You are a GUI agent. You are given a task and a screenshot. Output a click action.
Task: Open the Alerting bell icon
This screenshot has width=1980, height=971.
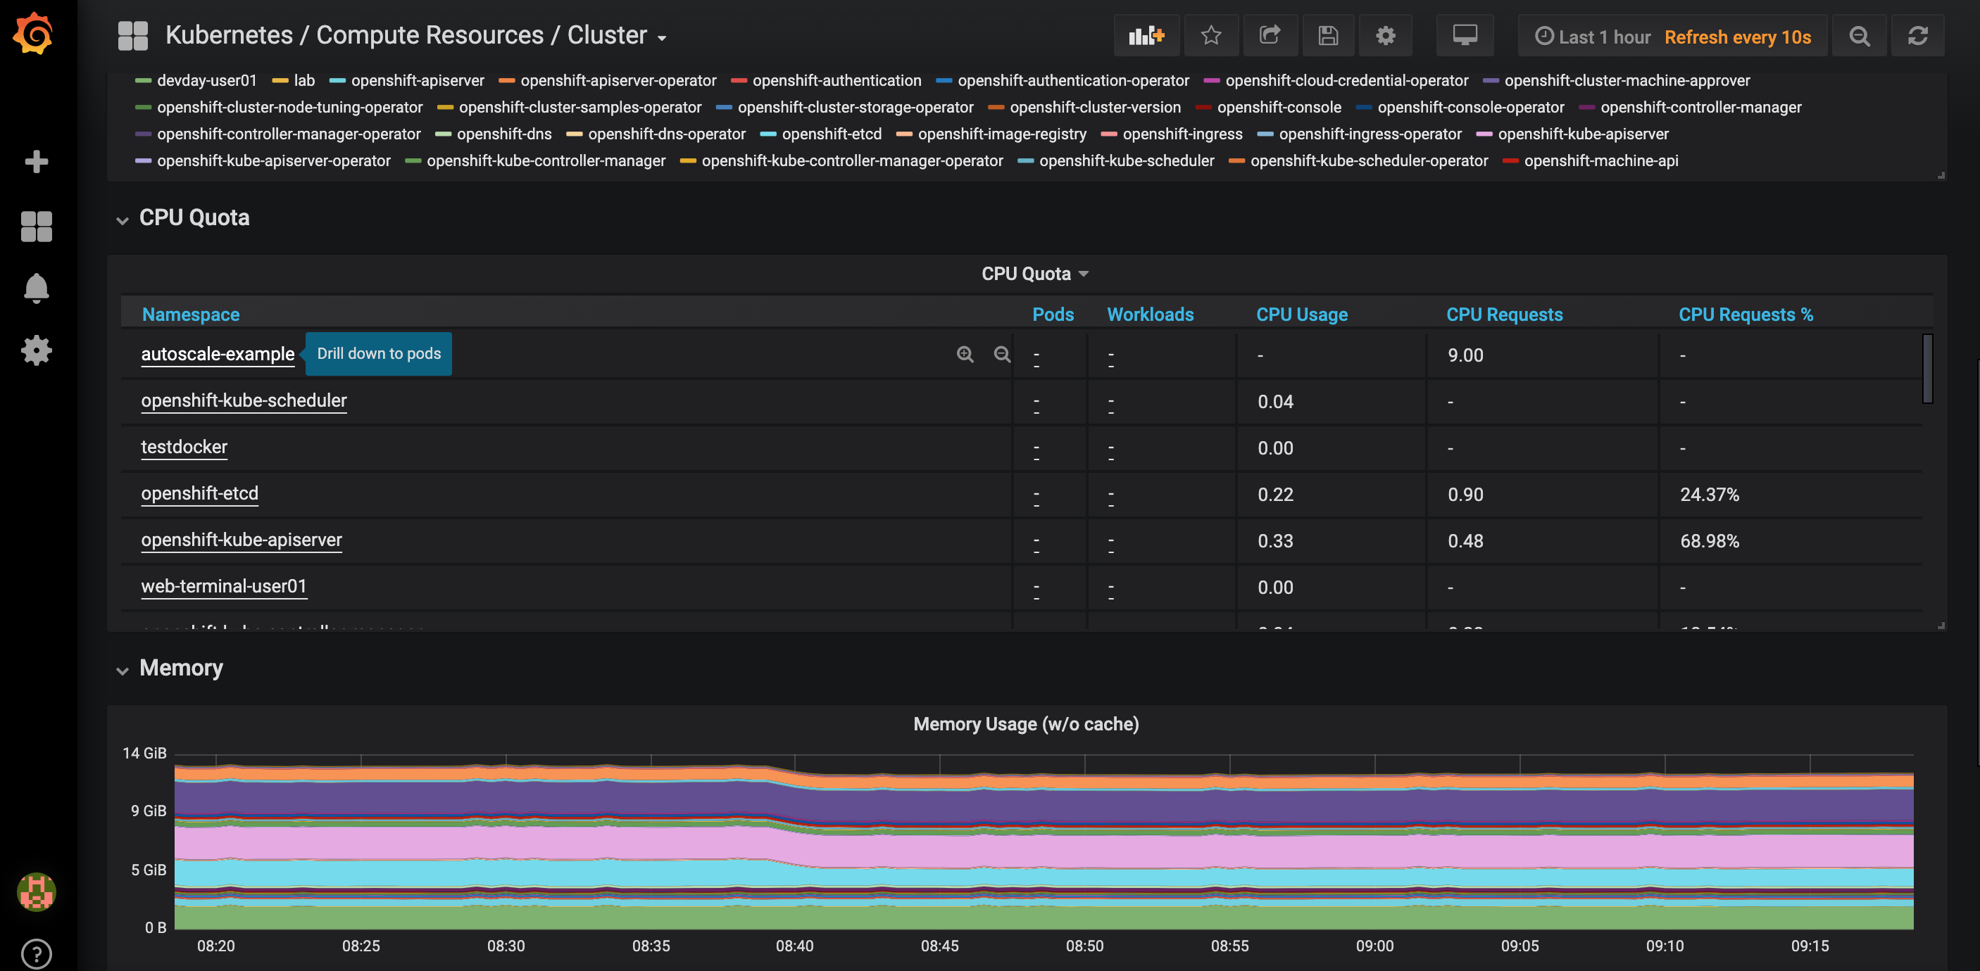point(36,288)
